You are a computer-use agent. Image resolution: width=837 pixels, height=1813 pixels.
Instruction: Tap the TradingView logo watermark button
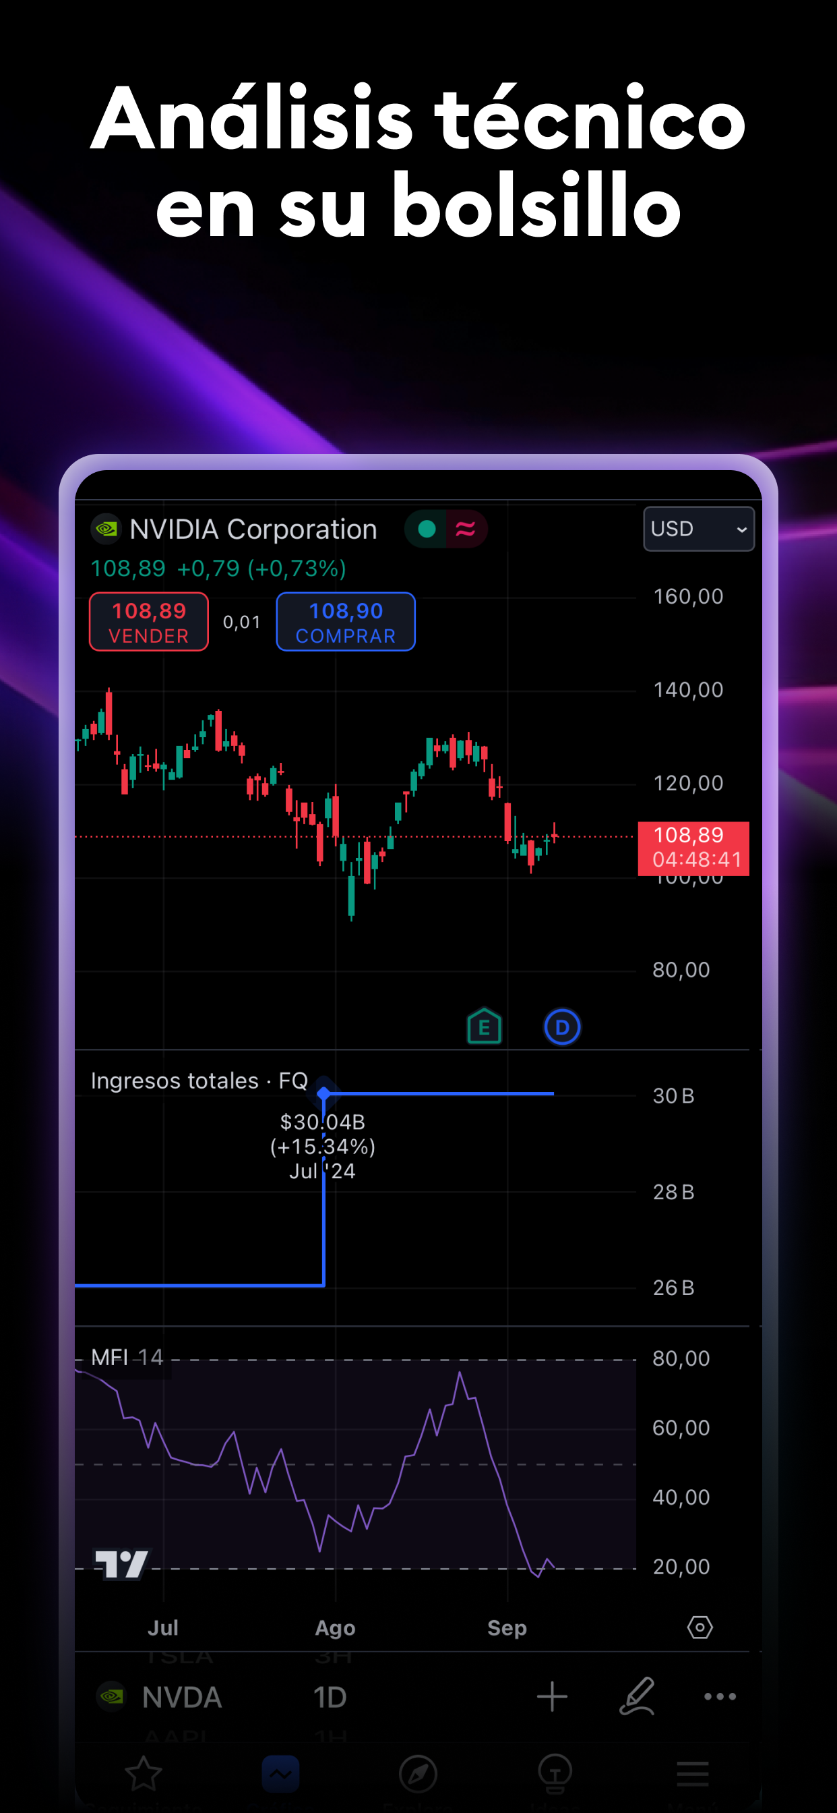[122, 1564]
